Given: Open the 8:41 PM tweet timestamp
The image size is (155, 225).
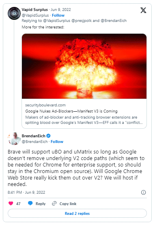Looking at the screenshot, I should (x=26, y=192).
